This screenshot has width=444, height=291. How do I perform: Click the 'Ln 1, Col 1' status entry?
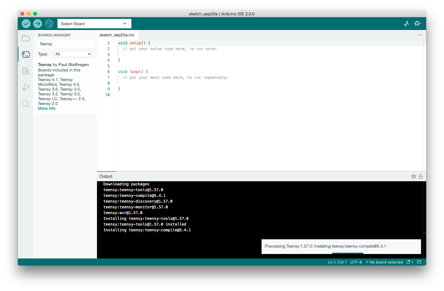(x=337, y=262)
